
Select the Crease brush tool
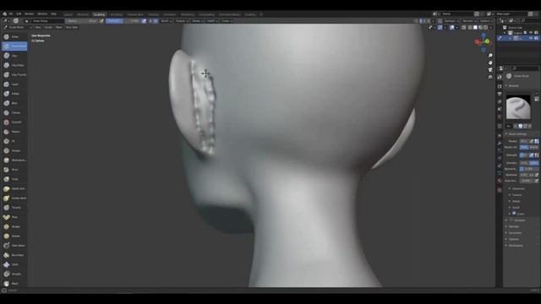pos(14,112)
